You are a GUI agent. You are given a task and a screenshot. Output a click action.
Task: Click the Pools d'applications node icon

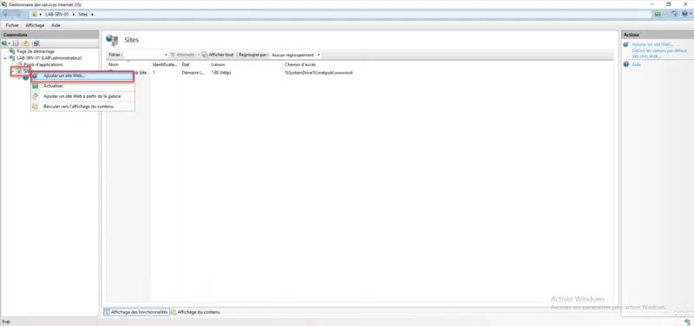[19, 64]
